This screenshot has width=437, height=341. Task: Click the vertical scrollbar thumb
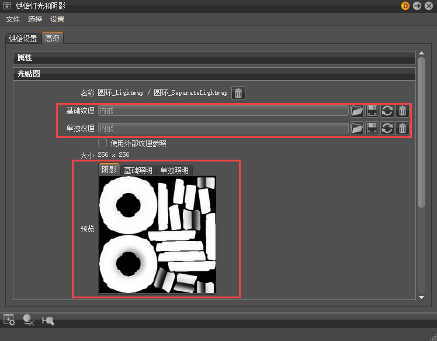(421, 132)
